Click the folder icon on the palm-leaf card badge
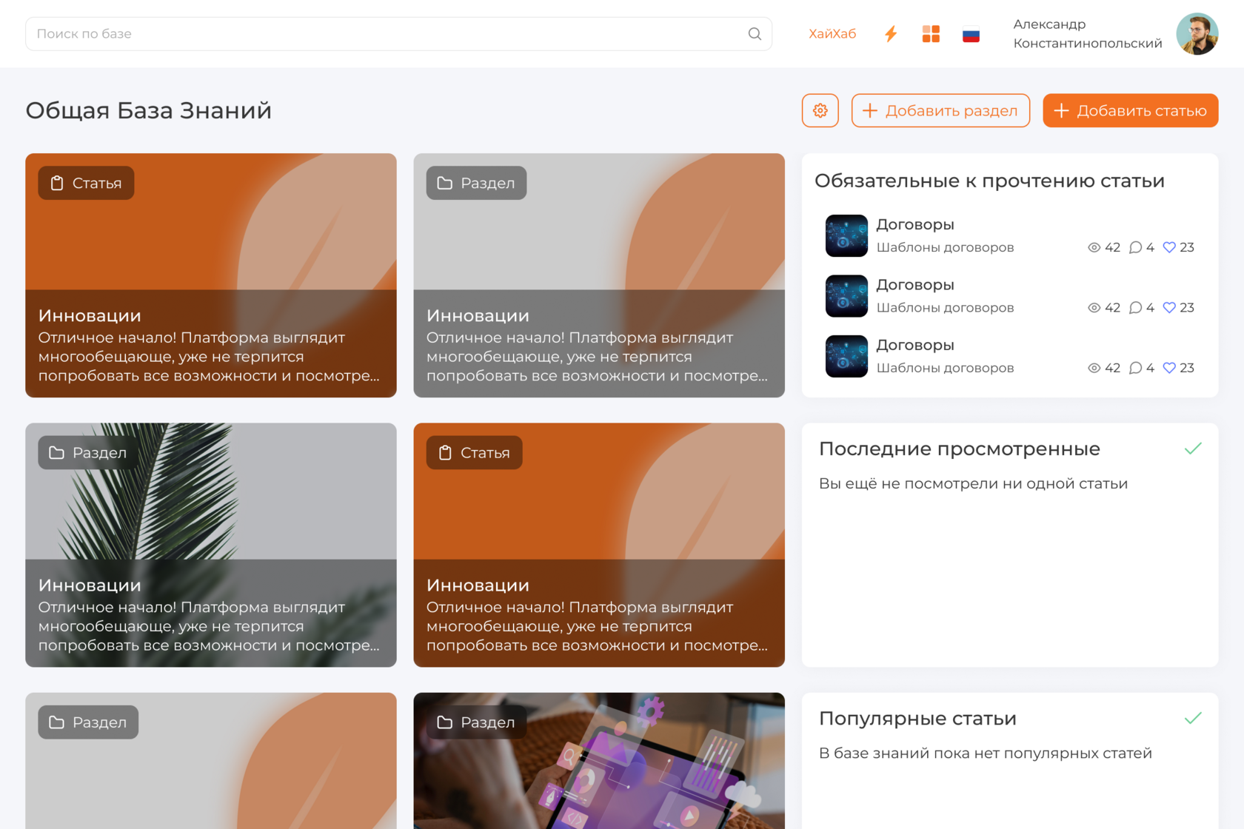 click(x=56, y=453)
